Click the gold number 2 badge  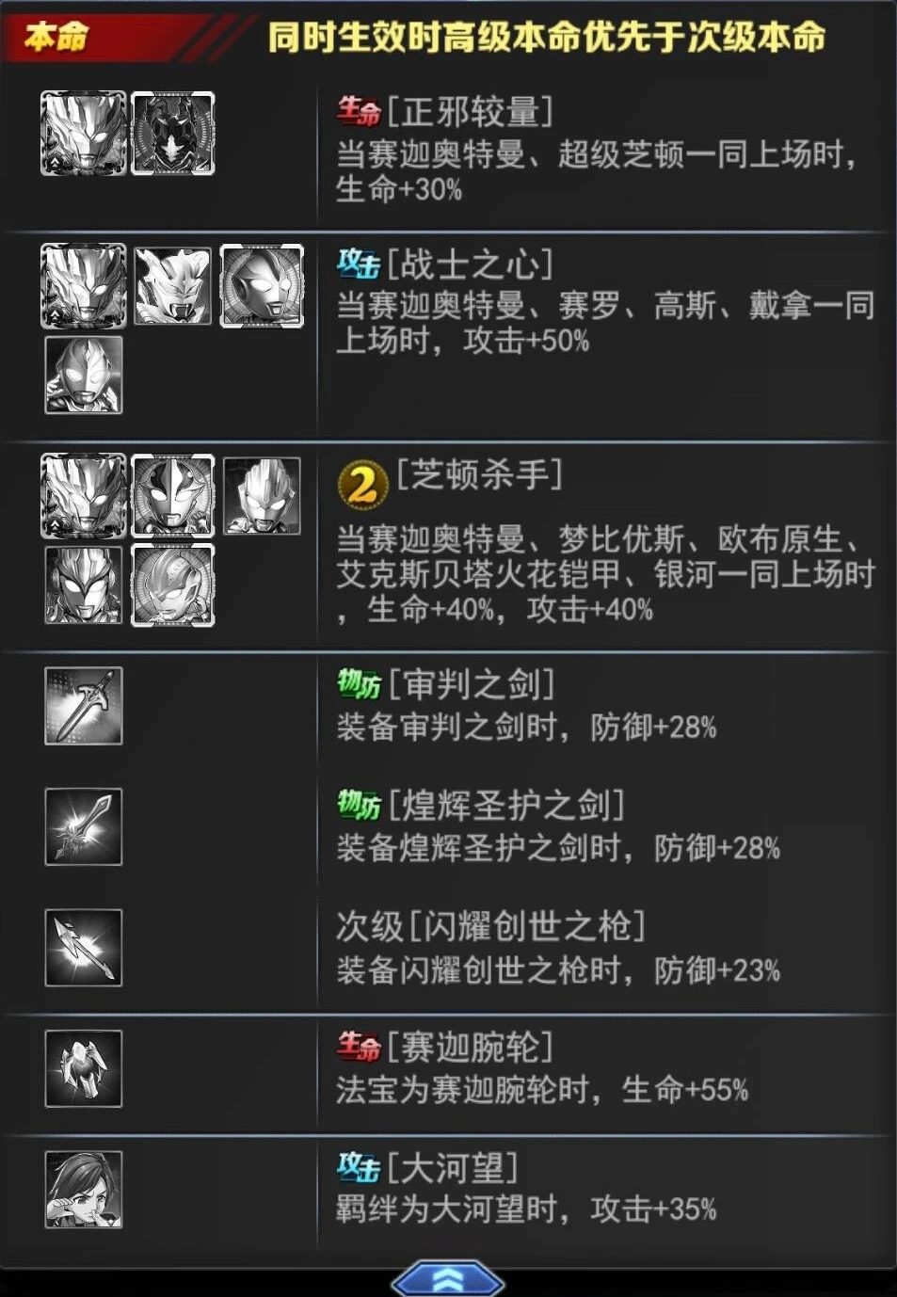(x=362, y=485)
